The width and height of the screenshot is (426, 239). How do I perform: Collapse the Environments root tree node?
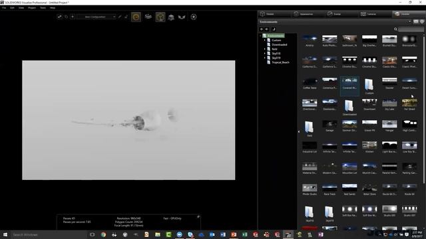(x=260, y=36)
